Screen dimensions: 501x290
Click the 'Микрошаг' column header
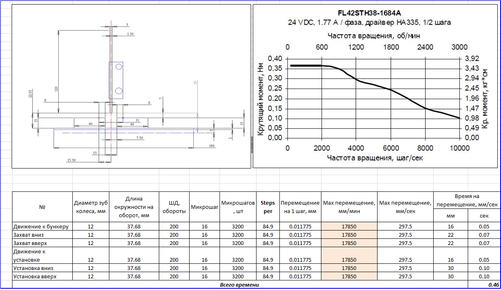point(205,207)
